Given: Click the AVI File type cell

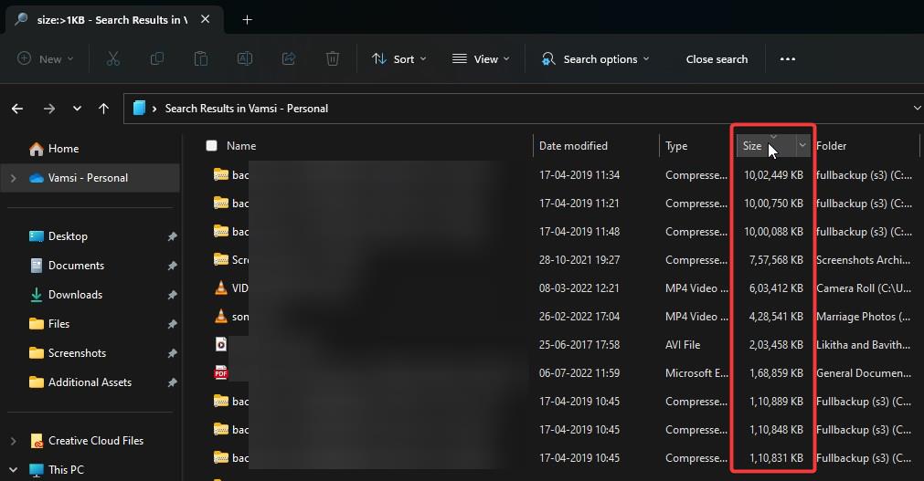Looking at the screenshot, I should 683,344.
